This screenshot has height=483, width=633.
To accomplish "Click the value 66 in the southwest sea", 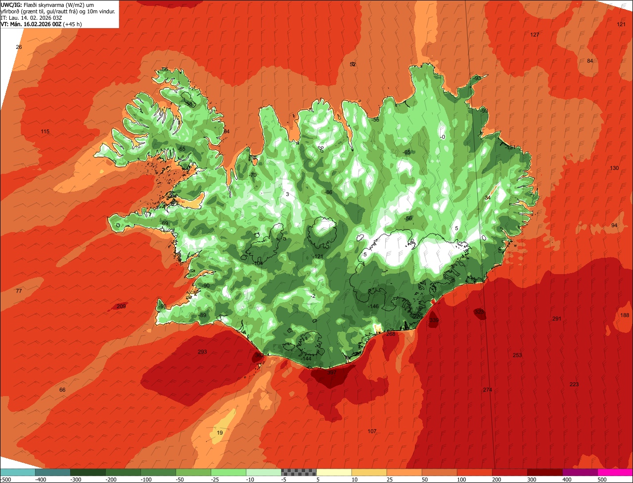I will [62, 390].
